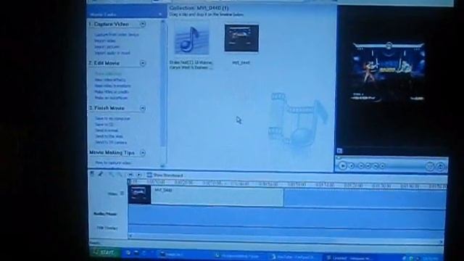Screen dimensions: 464x261
Task: Click the preview monitor seek bar
Action: point(391,158)
